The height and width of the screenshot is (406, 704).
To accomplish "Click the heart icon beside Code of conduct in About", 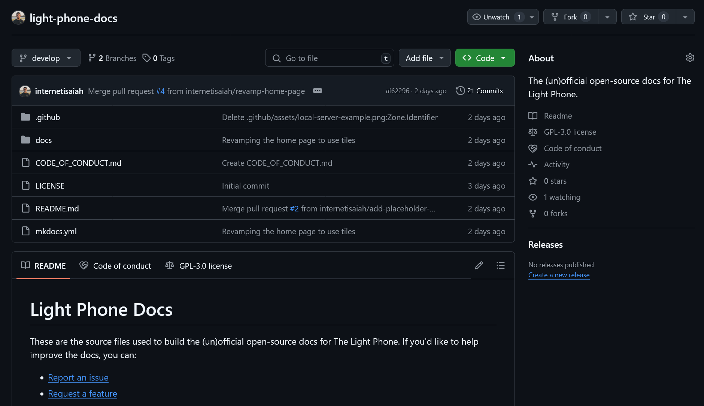I will 533,148.
